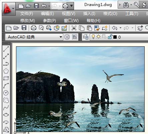Viewport: 148px width, 134px height.
Task: Select the Line draw tool
Action: coord(6,49)
